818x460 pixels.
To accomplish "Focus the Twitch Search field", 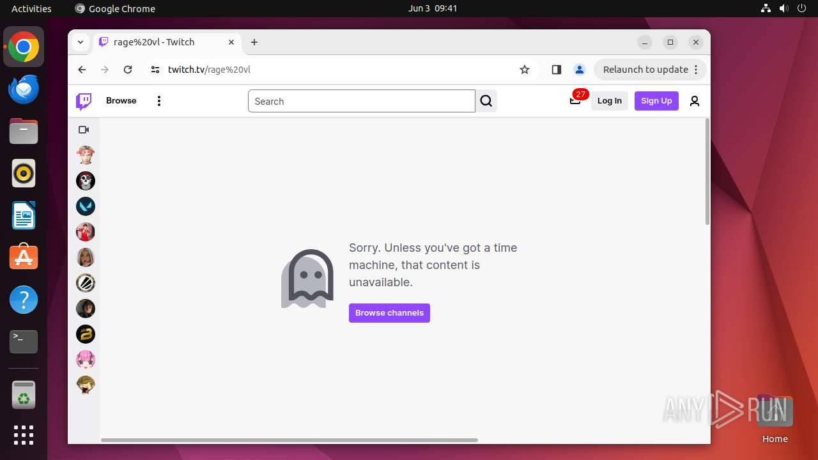I will click(362, 101).
